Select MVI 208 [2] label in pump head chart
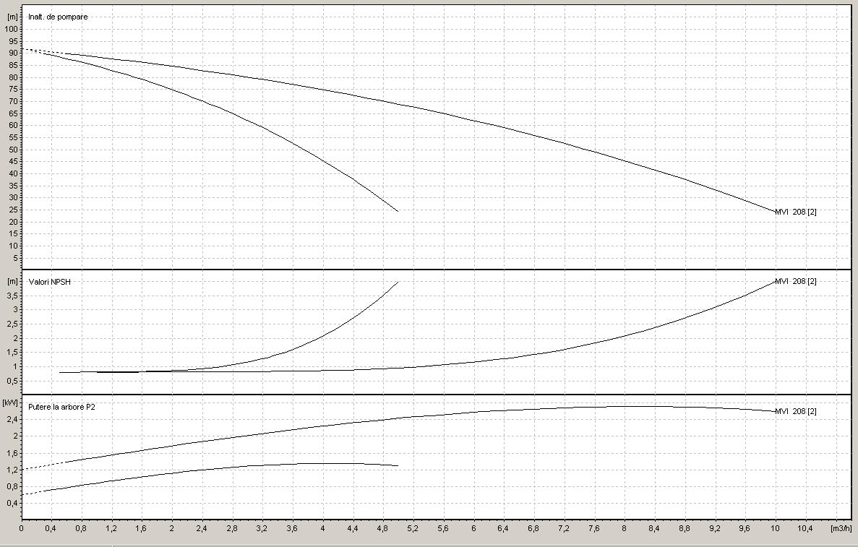The width and height of the screenshot is (858, 547). pyautogui.click(x=795, y=212)
